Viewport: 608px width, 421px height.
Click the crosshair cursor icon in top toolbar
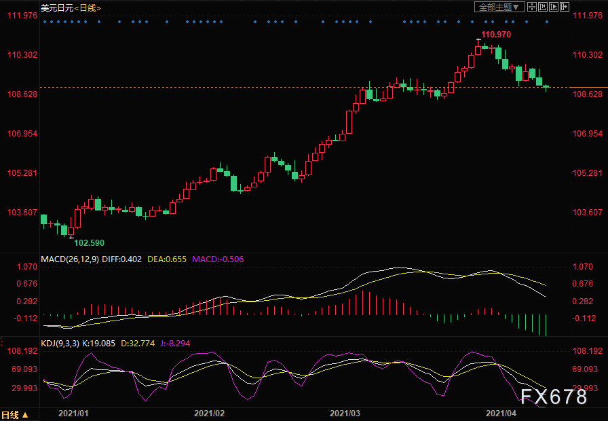tap(532, 7)
